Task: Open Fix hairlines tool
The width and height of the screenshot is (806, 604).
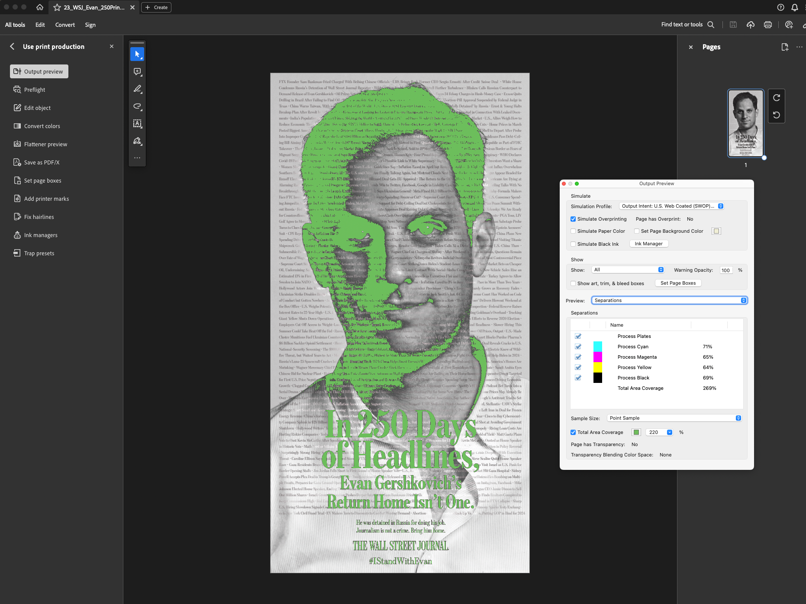Action: point(34,217)
